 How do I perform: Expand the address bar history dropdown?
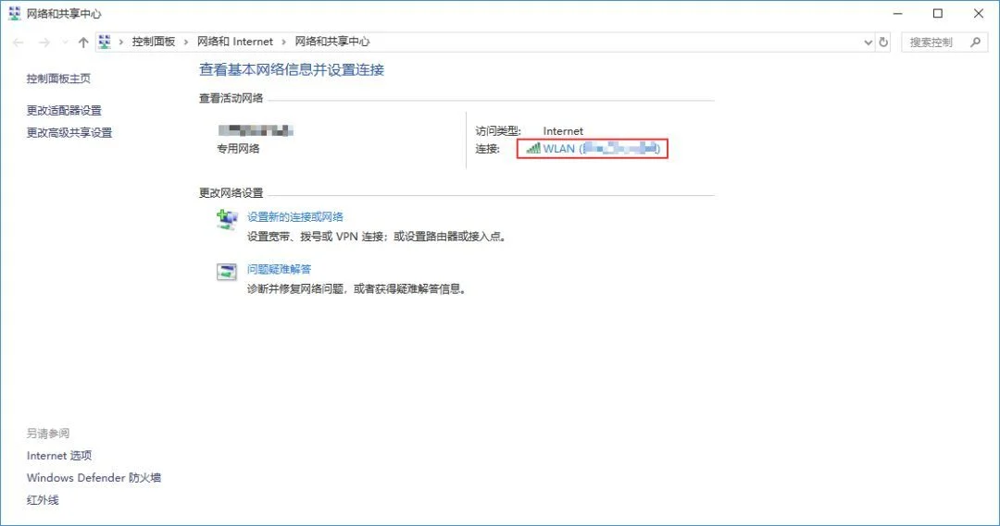coord(868,43)
